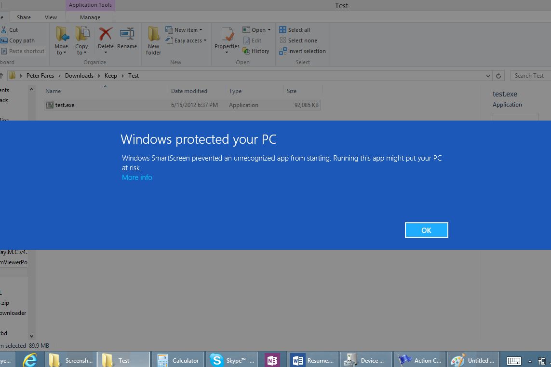Screen dimensions: 551x367
Task: Show hidden tray icons arrow
Action: [530, 361]
